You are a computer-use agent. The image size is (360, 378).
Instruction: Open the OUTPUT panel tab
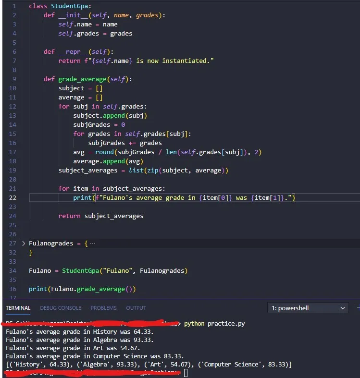[x=136, y=308]
